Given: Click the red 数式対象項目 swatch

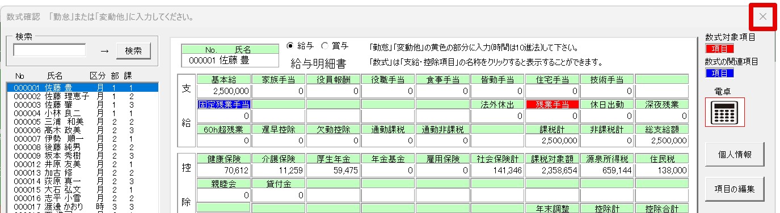Looking at the screenshot, I should (719, 49).
